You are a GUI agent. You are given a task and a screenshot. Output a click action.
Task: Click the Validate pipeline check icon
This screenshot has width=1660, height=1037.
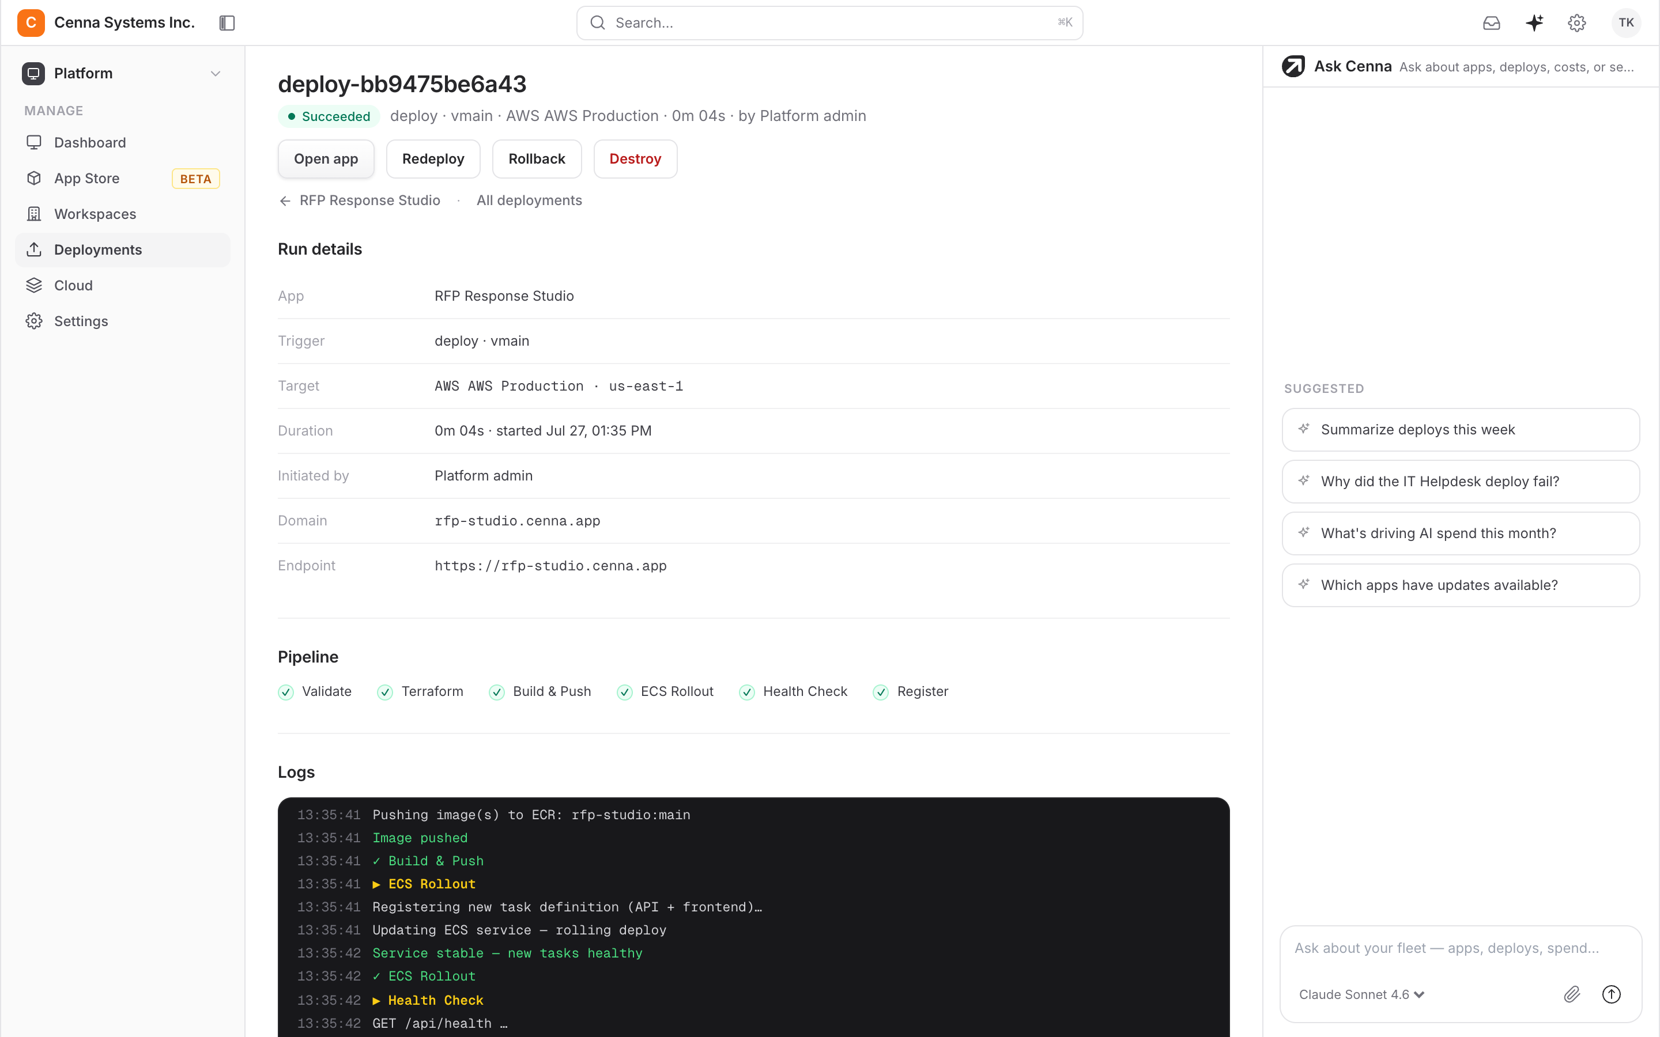click(286, 692)
